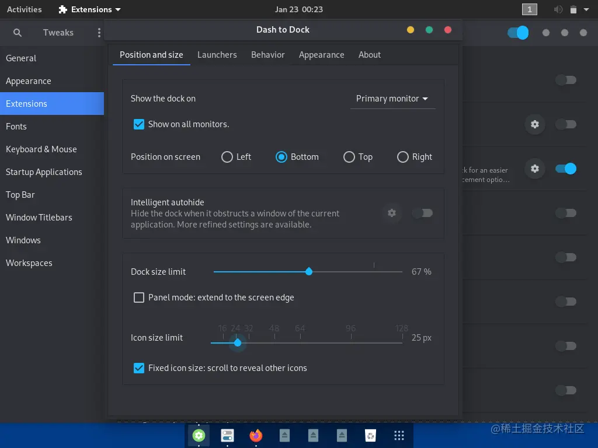Image resolution: width=598 pixels, height=448 pixels.
Task: Check Panel mode extend to screen edge
Action: 139,297
